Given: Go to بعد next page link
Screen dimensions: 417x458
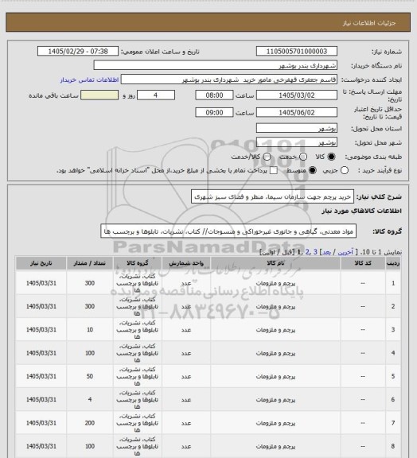Looking at the screenshot, I should tap(326, 252).
